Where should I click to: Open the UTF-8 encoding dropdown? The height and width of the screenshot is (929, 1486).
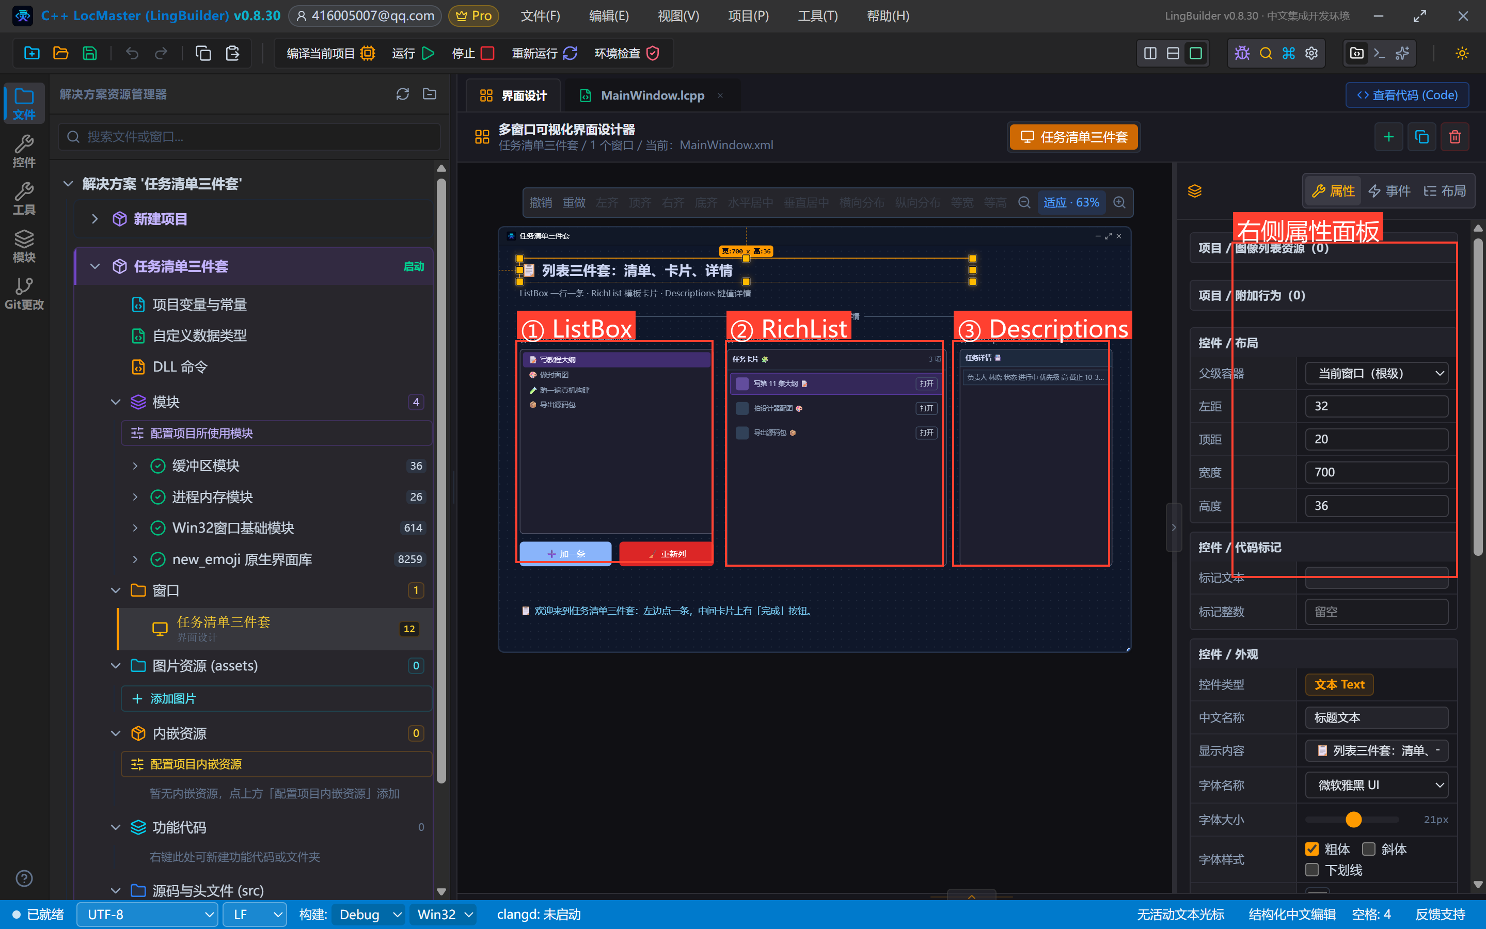[147, 915]
